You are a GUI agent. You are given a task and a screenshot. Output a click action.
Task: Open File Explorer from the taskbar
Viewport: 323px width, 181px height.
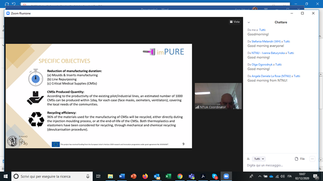110,176
